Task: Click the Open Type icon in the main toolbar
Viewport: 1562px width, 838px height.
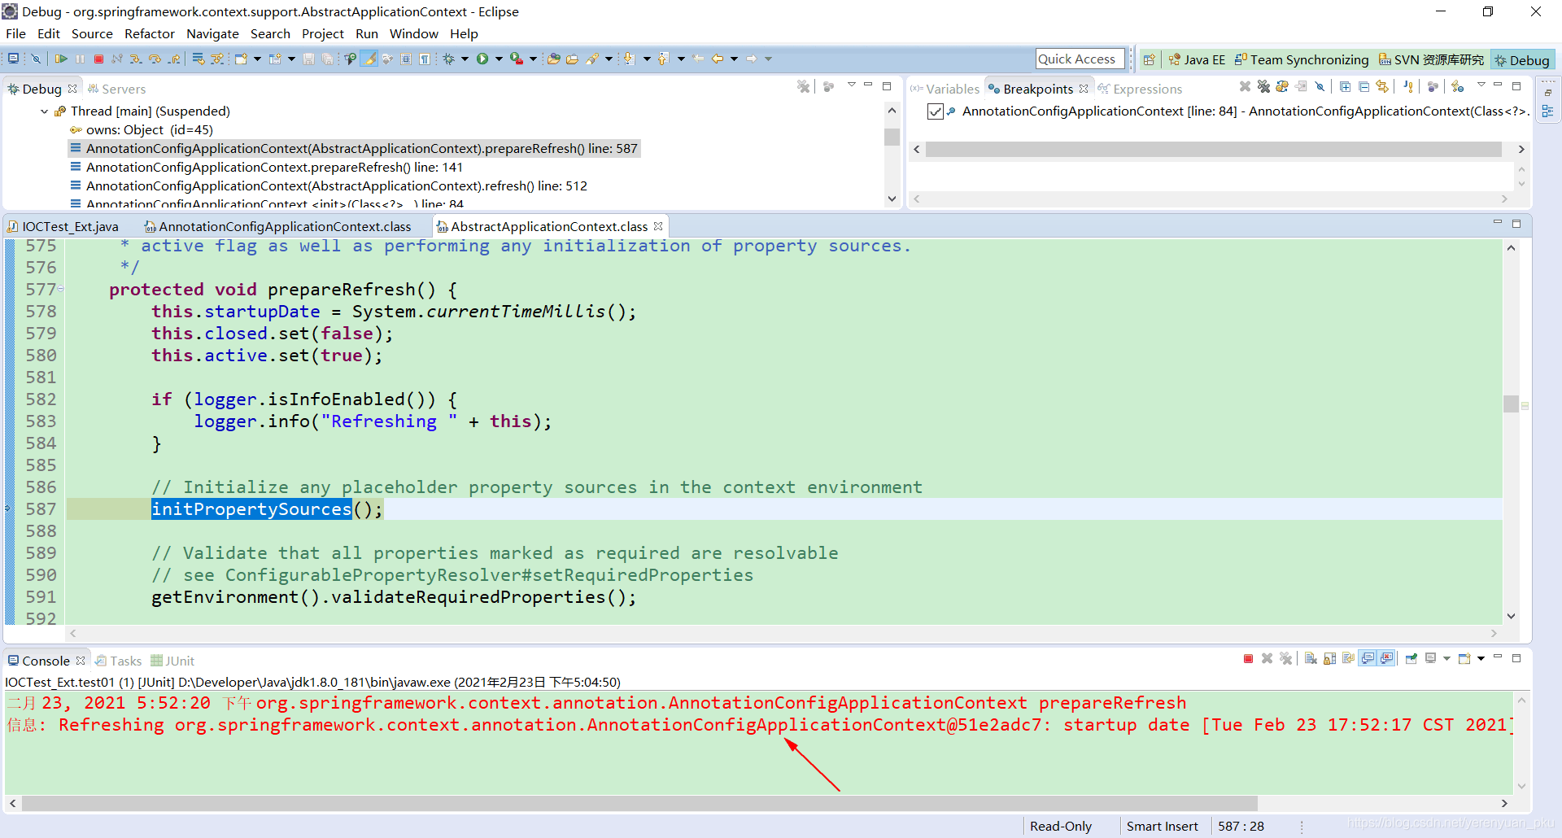Action: pyautogui.click(x=553, y=59)
